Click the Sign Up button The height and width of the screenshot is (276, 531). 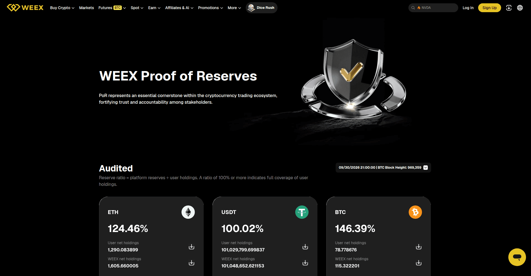(x=489, y=8)
